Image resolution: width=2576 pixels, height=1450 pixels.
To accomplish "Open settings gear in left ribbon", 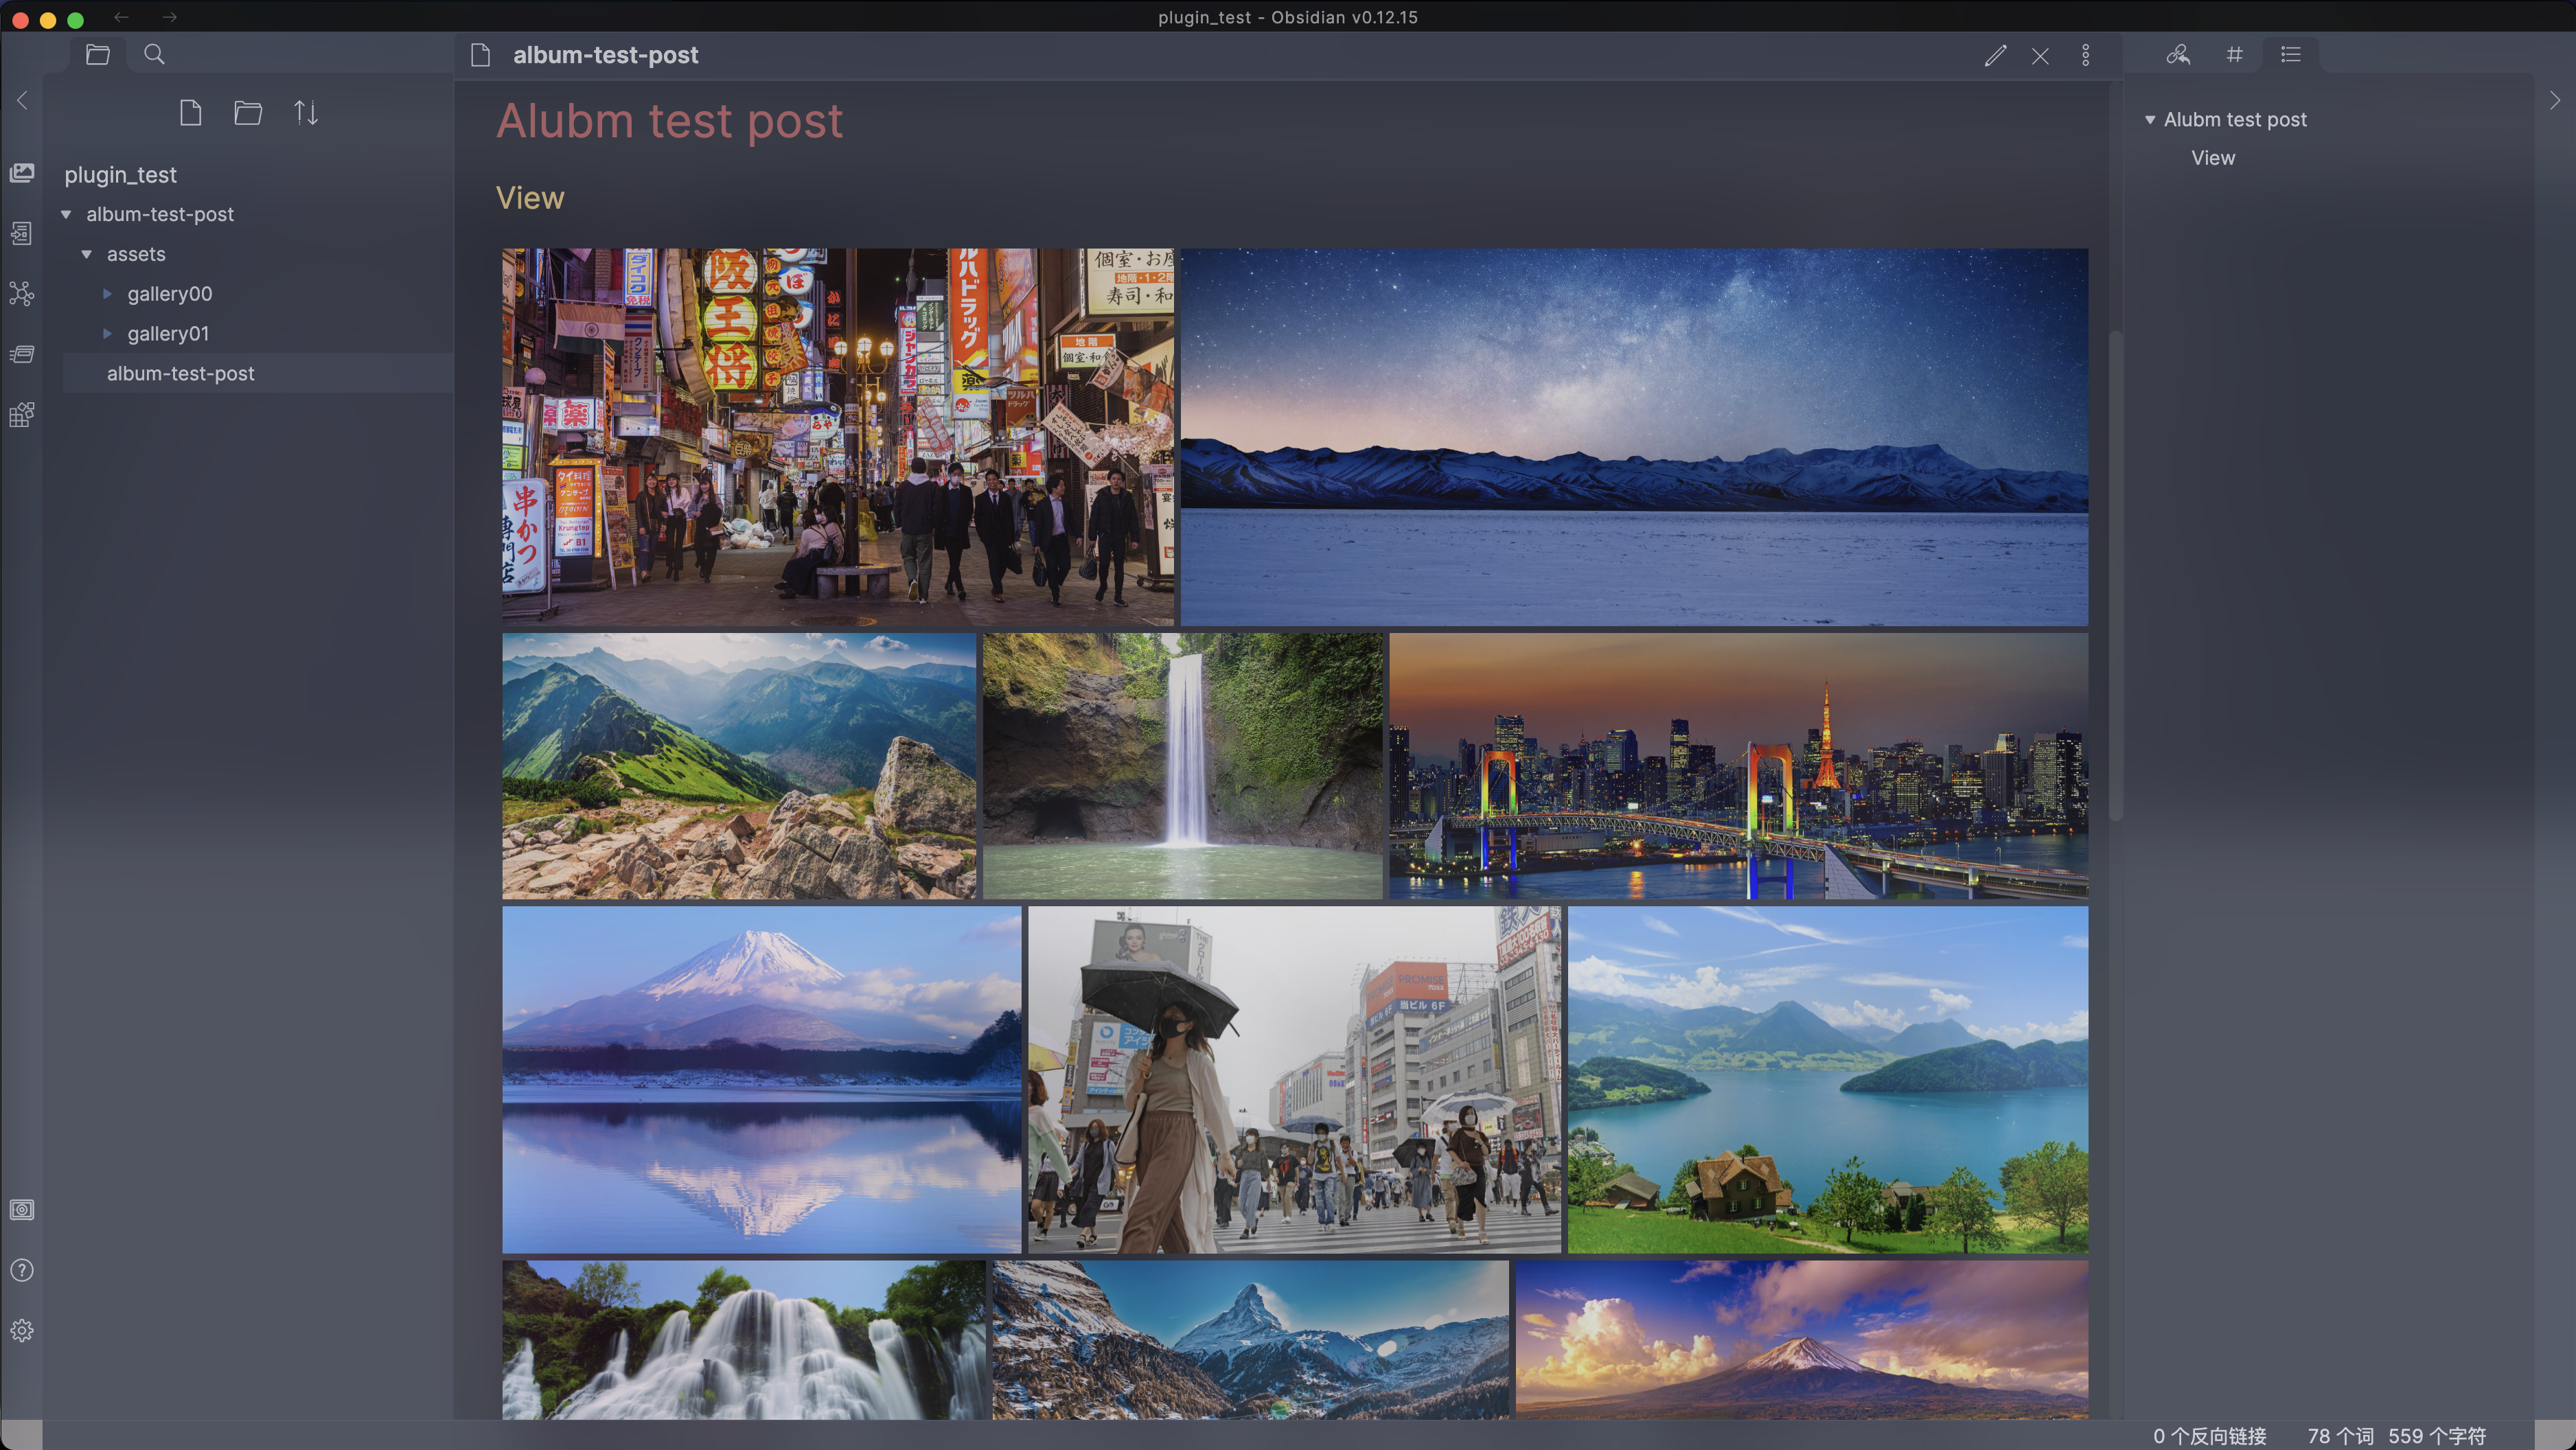I will coord(22,1330).
